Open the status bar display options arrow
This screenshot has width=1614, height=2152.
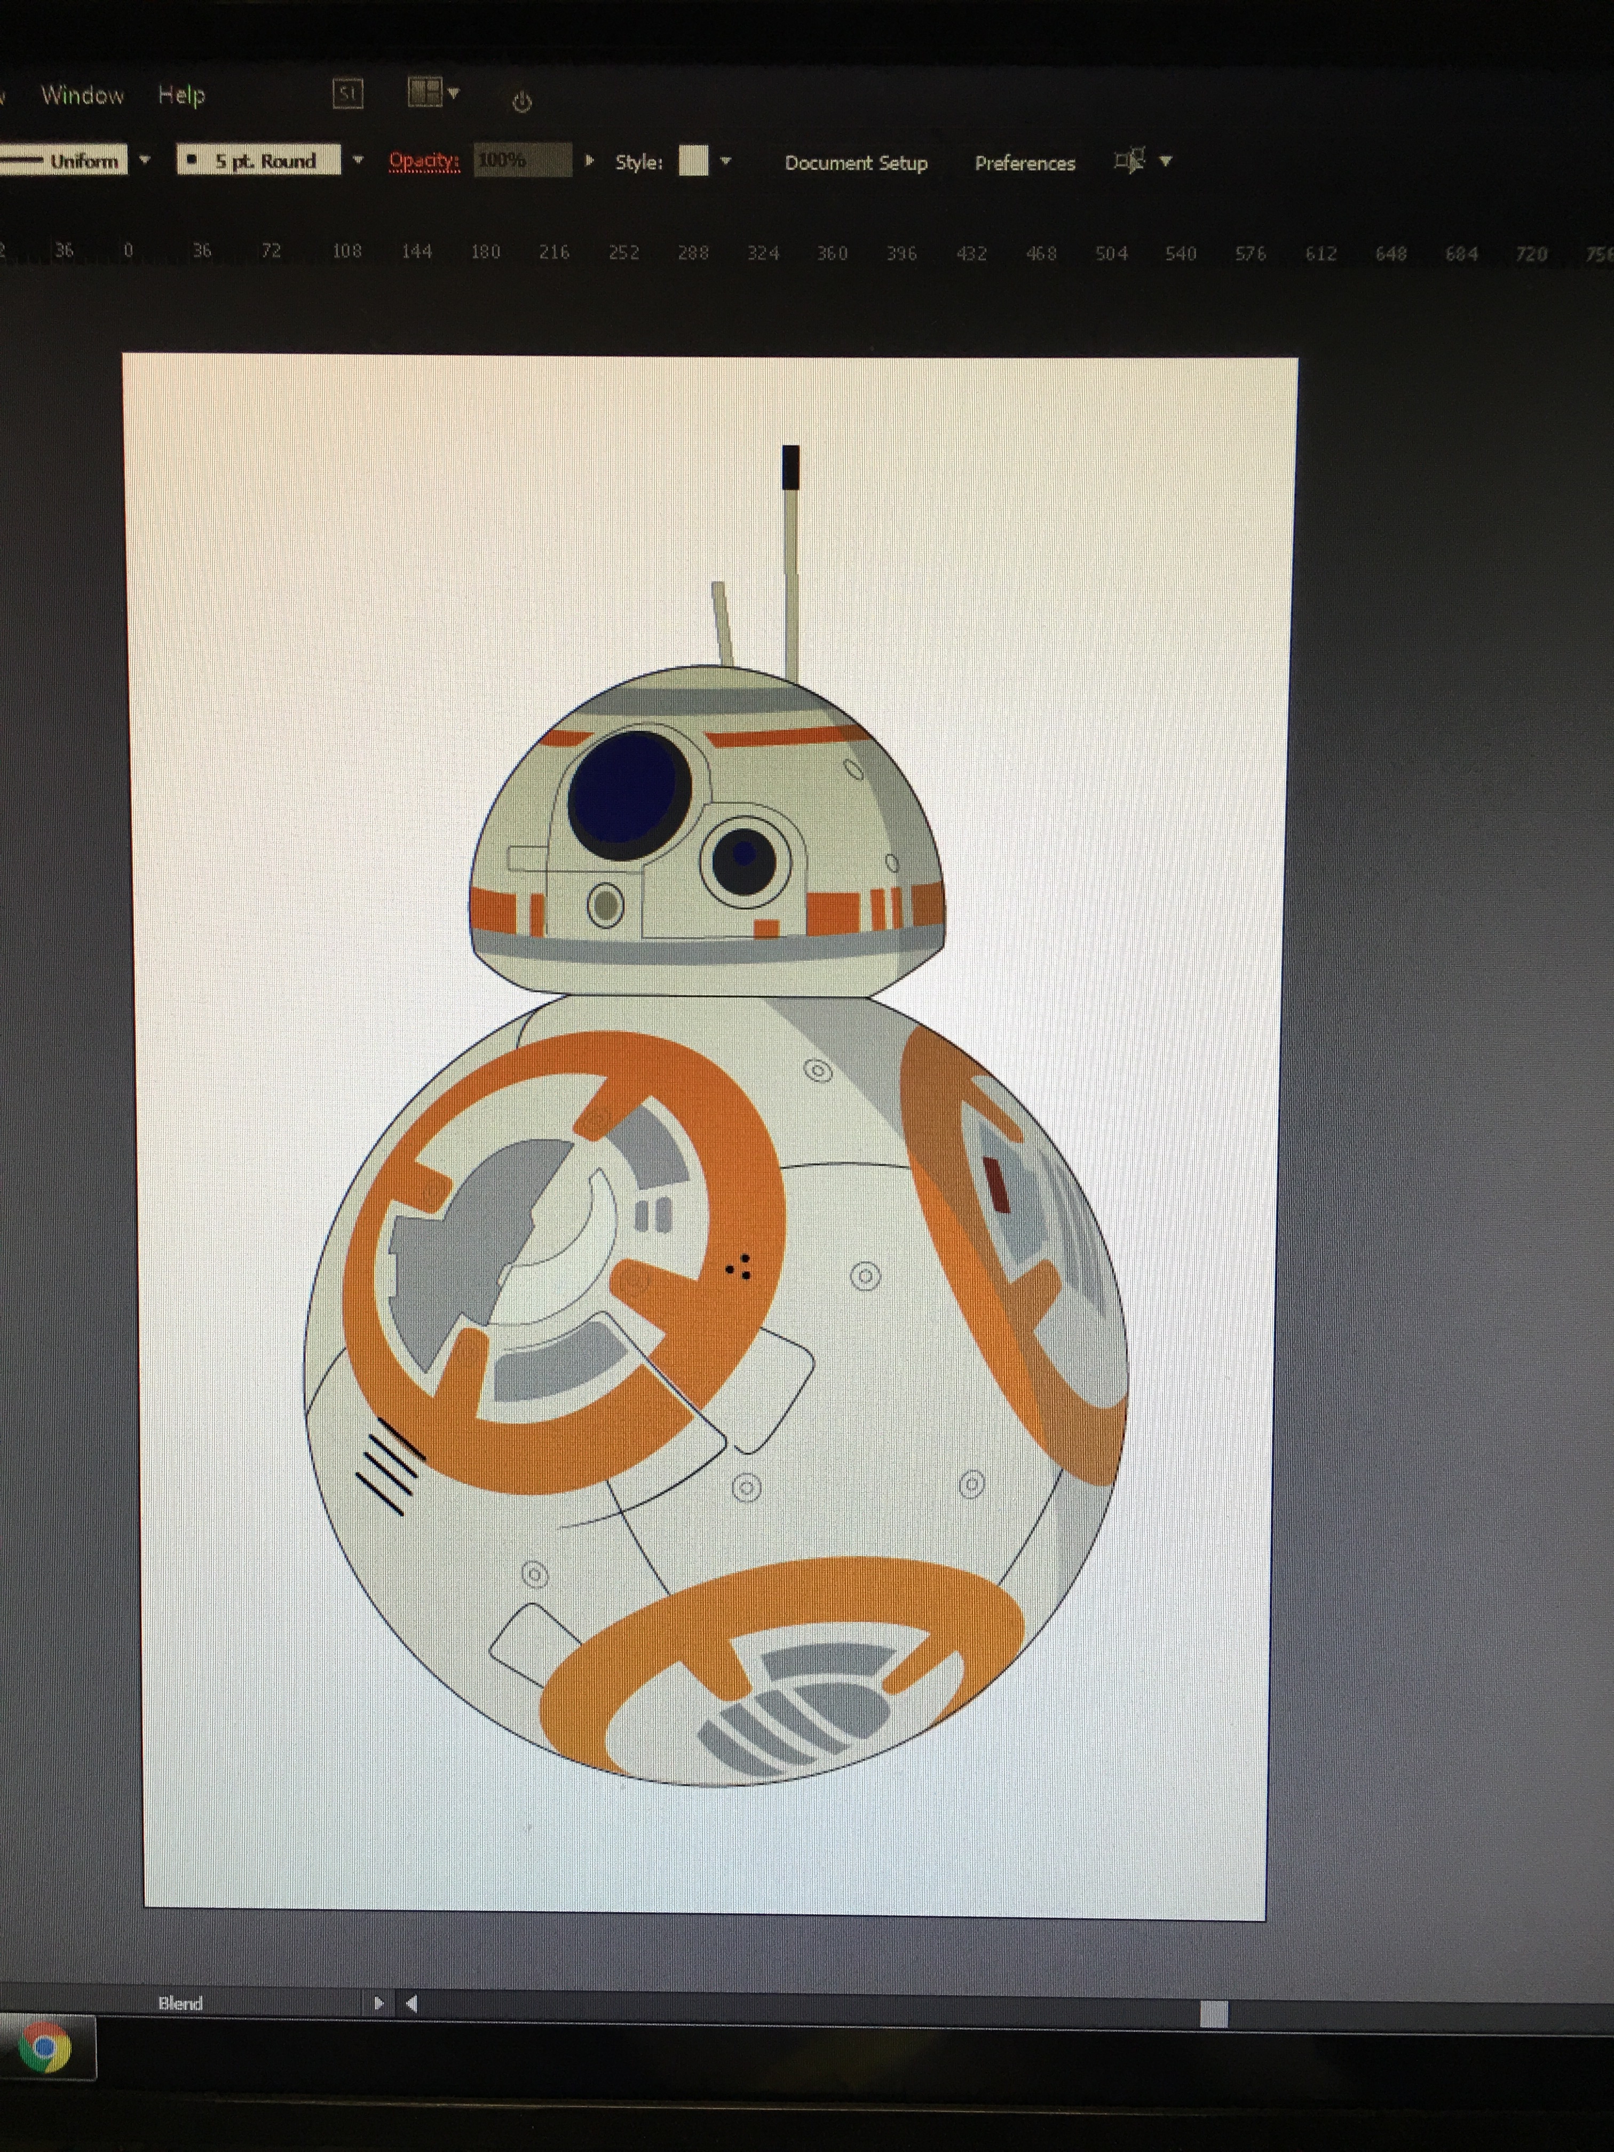click(378, 2003)
